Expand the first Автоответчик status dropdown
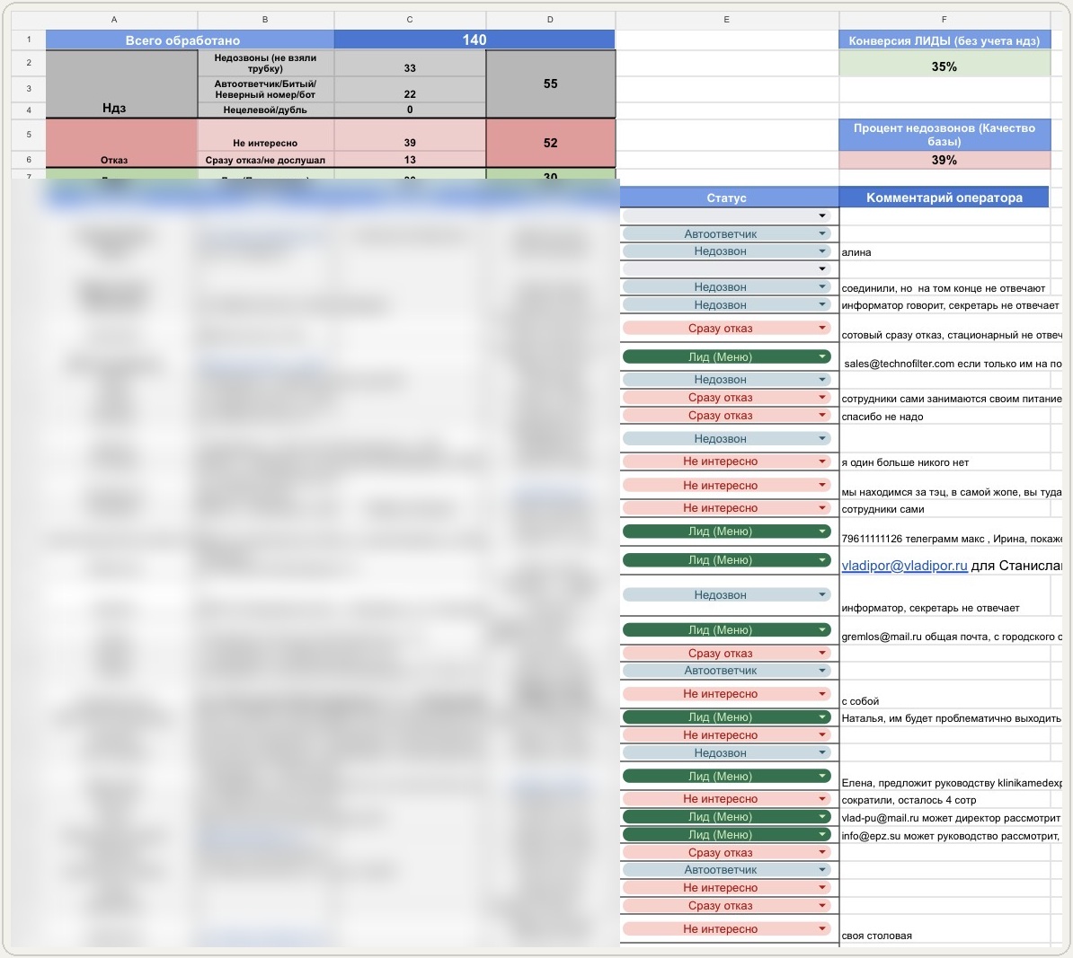Image resolution: width=1073 pixels, height=958 pixels. pyautogui.click(x=822, y=233)
